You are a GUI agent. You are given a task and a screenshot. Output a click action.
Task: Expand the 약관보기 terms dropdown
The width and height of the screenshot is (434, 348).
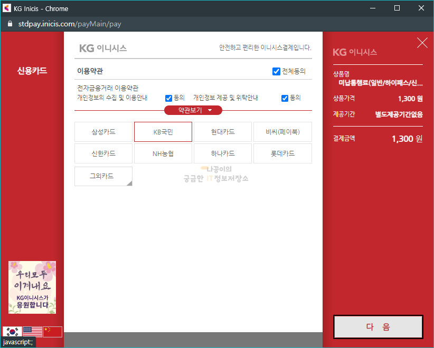coord(193,110)
